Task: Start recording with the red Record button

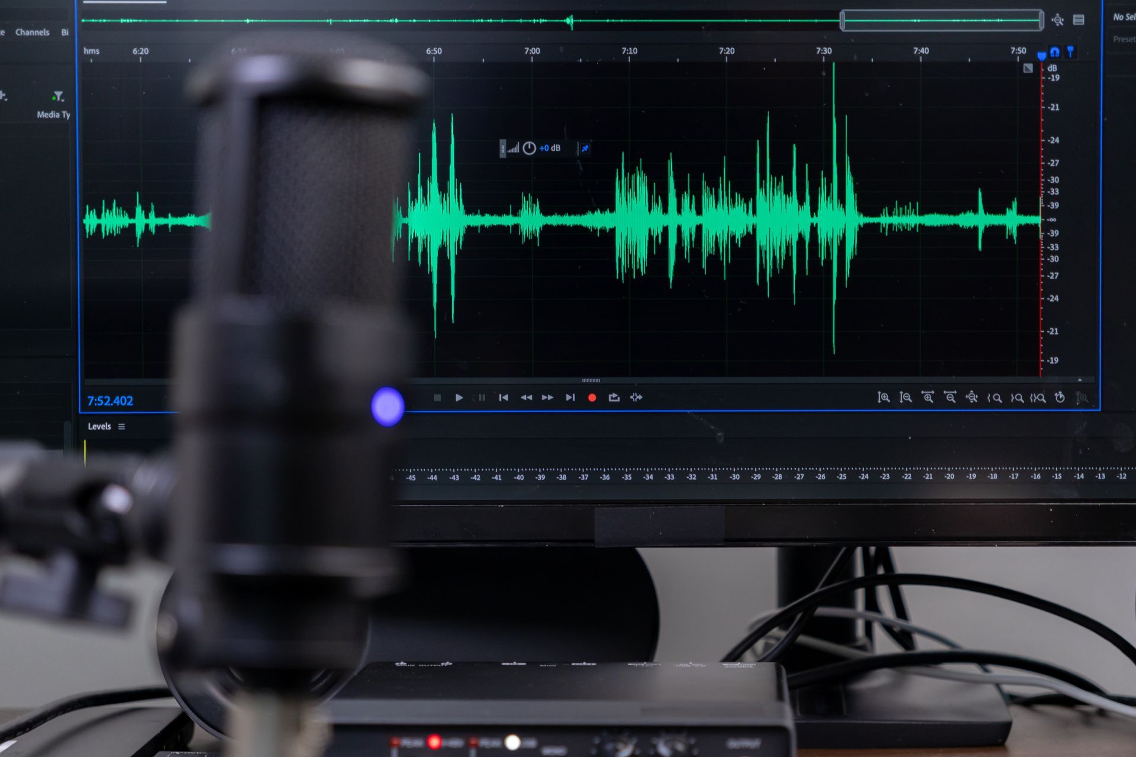Action: point(591,397)
